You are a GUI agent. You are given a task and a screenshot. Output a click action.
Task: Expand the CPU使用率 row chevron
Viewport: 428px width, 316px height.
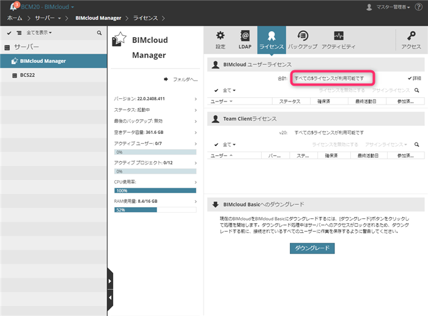pos(196,182)
